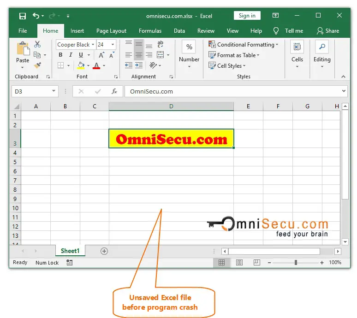The image size is (357, 318).
Task: Collapse the ribbon with the caret
Action: pyautogui.click(x=343, y=77)
